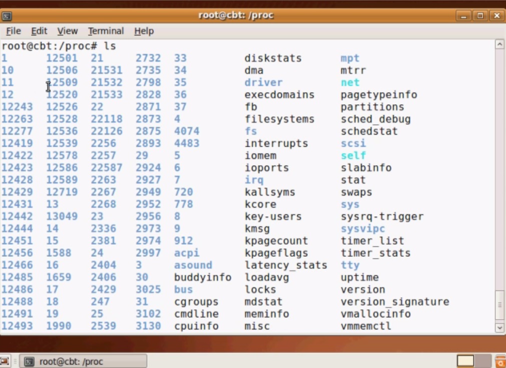Click the version_signature entry in the output
The width and height of the screenshot is (506, 368).
pyautogui.click(x=394, y=302)
